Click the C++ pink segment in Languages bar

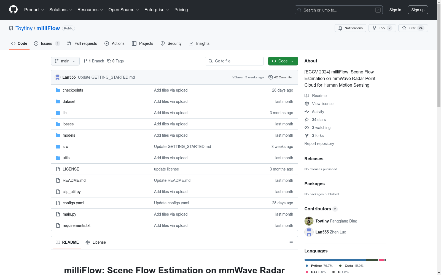[x=381, y=260]
